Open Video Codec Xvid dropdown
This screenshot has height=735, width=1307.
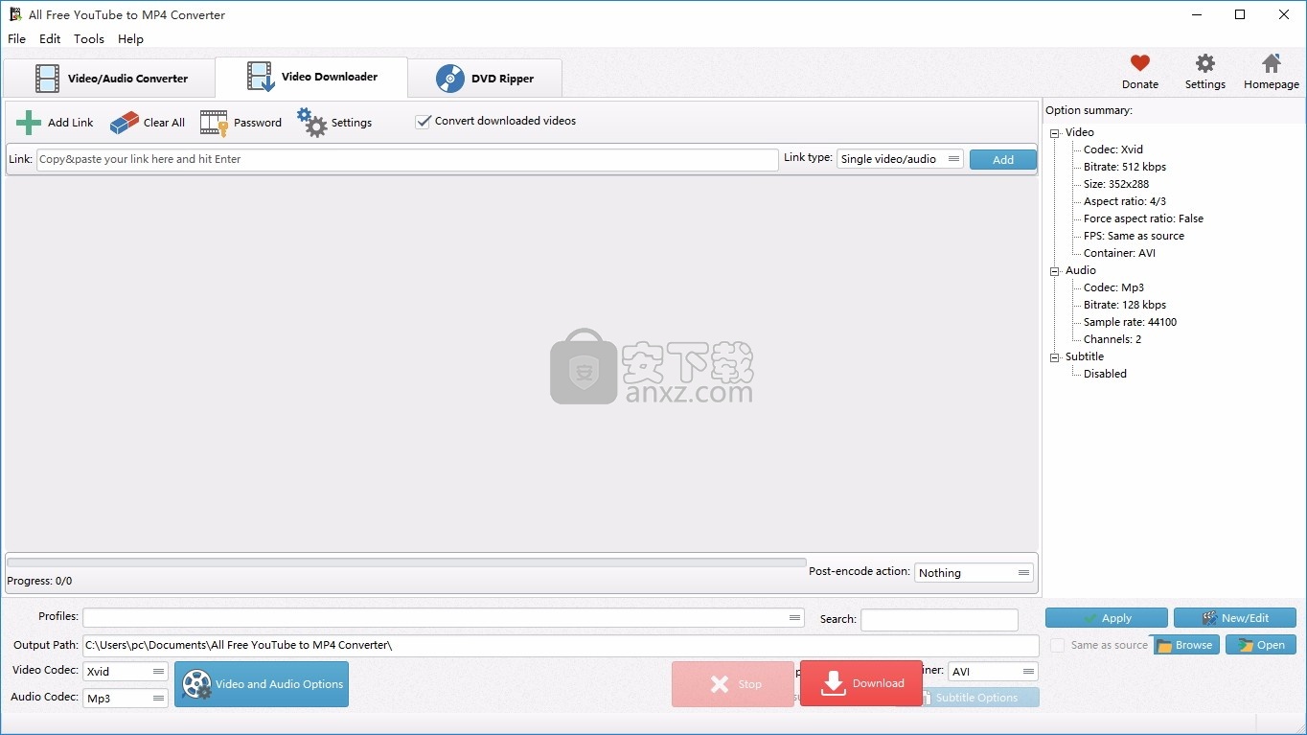(x=126, y=672)
